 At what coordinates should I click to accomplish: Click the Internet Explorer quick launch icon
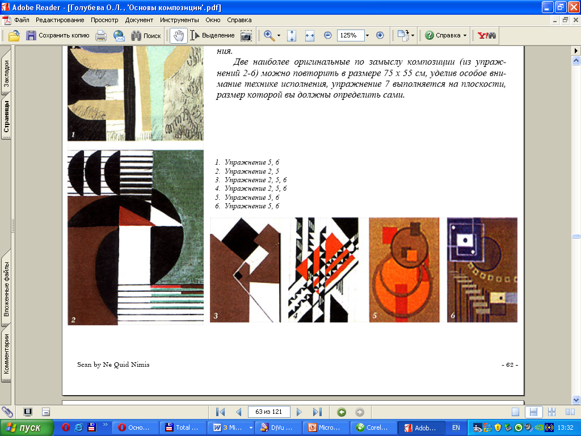[x=78, y=427]
